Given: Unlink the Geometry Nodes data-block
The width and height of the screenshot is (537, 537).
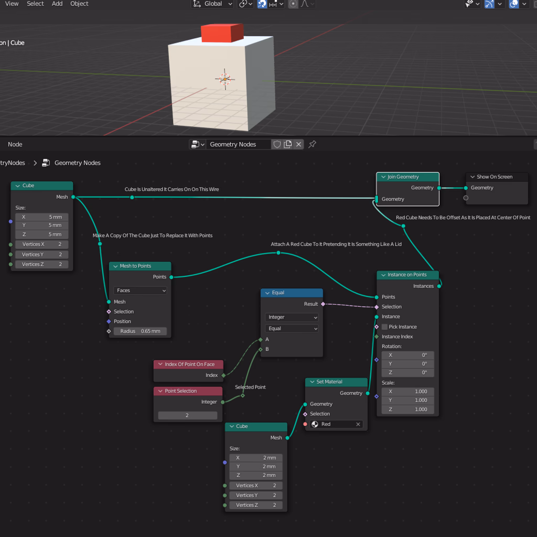Looking at the screenshot, I should click(298, 144).
